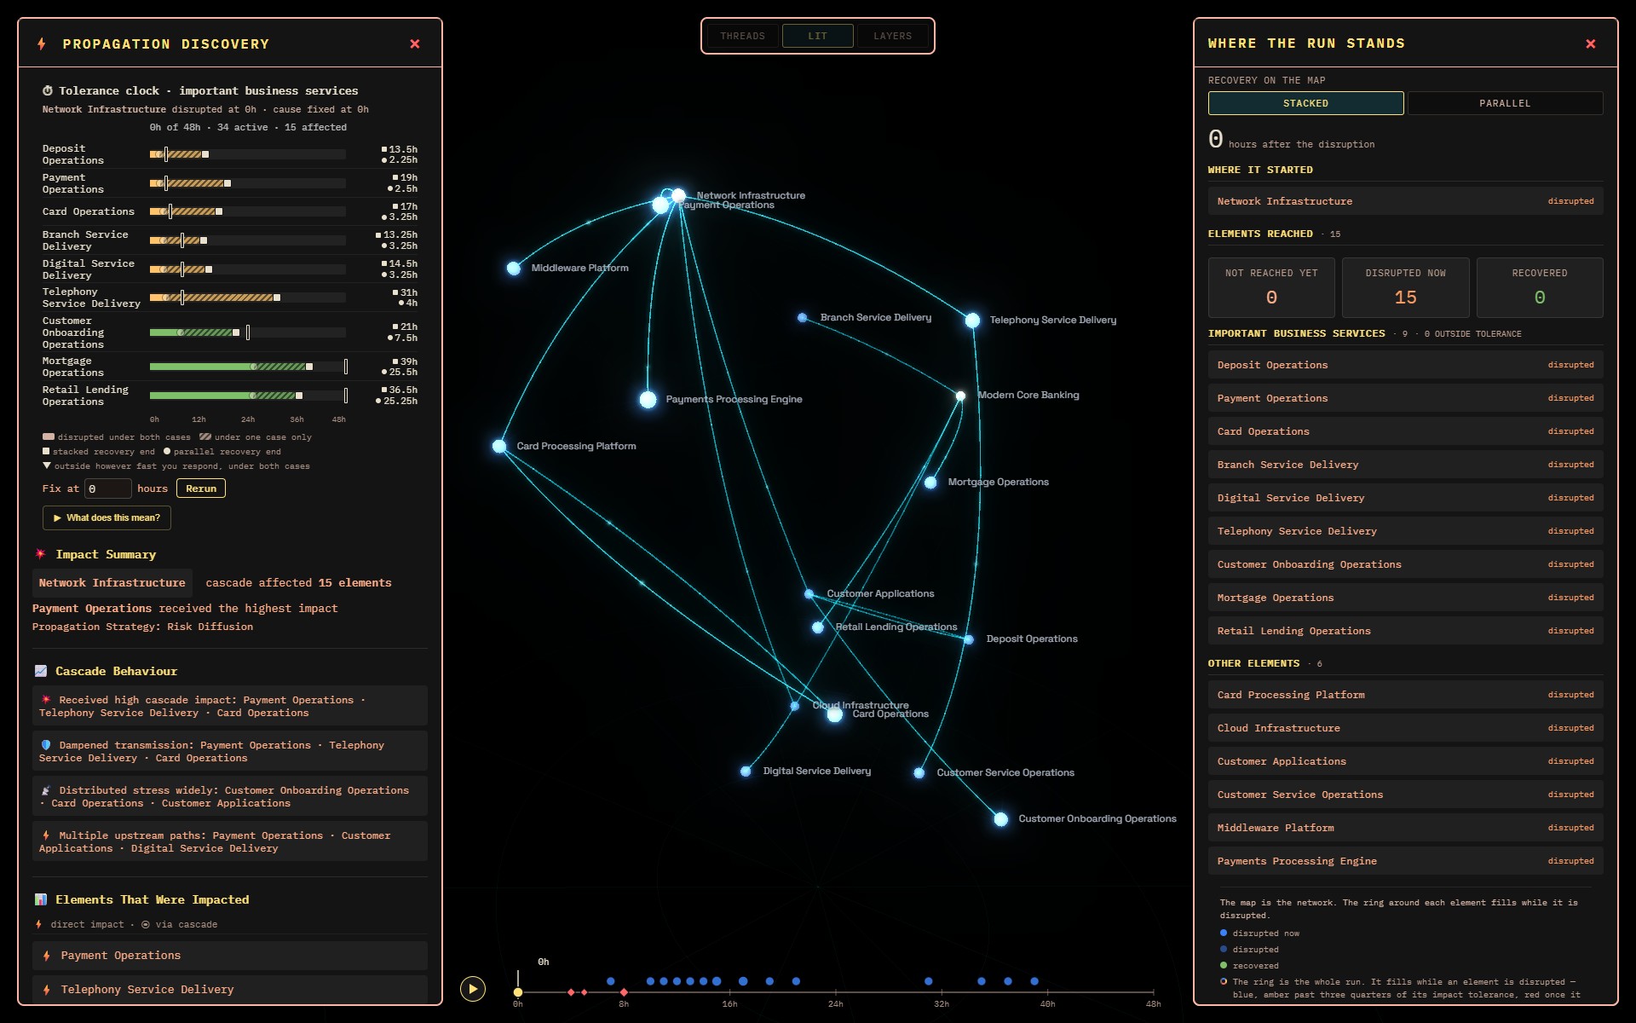Click the Telephony Service Delivery node
Screen dimensions: 1636x1023
[x=972, y=321]
